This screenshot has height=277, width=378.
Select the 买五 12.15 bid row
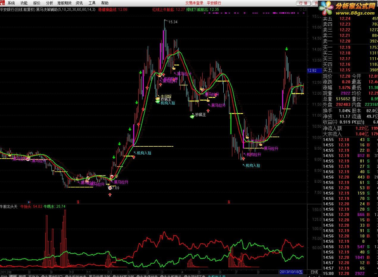pos(350,70)
